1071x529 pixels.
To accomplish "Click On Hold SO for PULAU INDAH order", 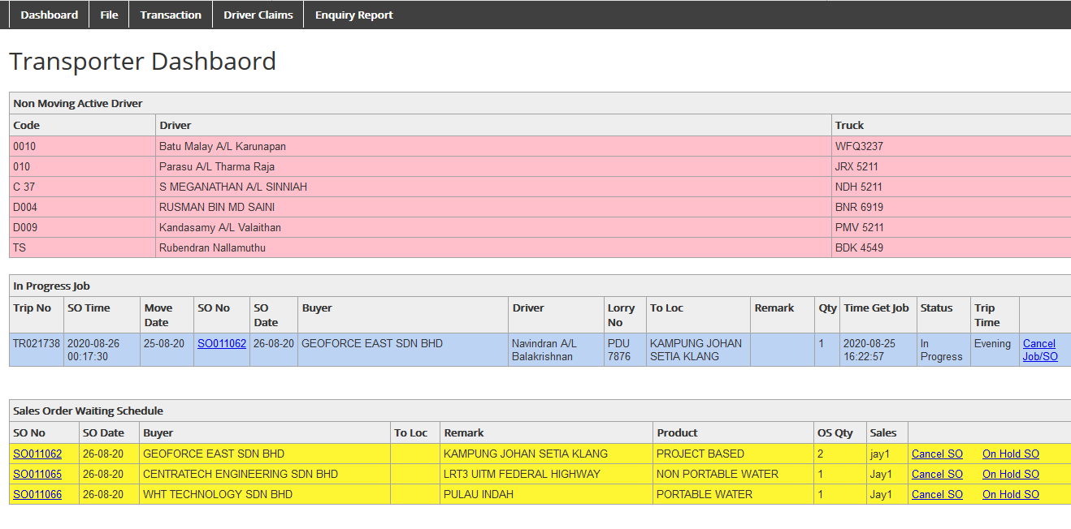I will [1010, 494].
